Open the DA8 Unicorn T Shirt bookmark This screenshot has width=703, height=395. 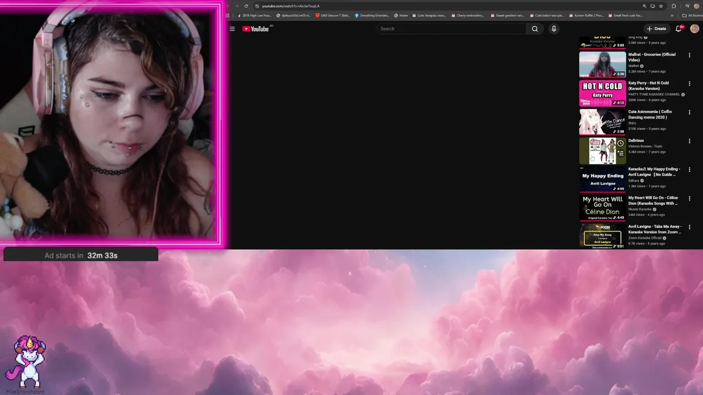333,15
